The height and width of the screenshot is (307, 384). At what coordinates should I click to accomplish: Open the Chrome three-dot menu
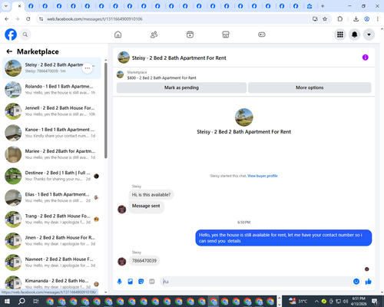pyautogui.click(x=378, y=19)
